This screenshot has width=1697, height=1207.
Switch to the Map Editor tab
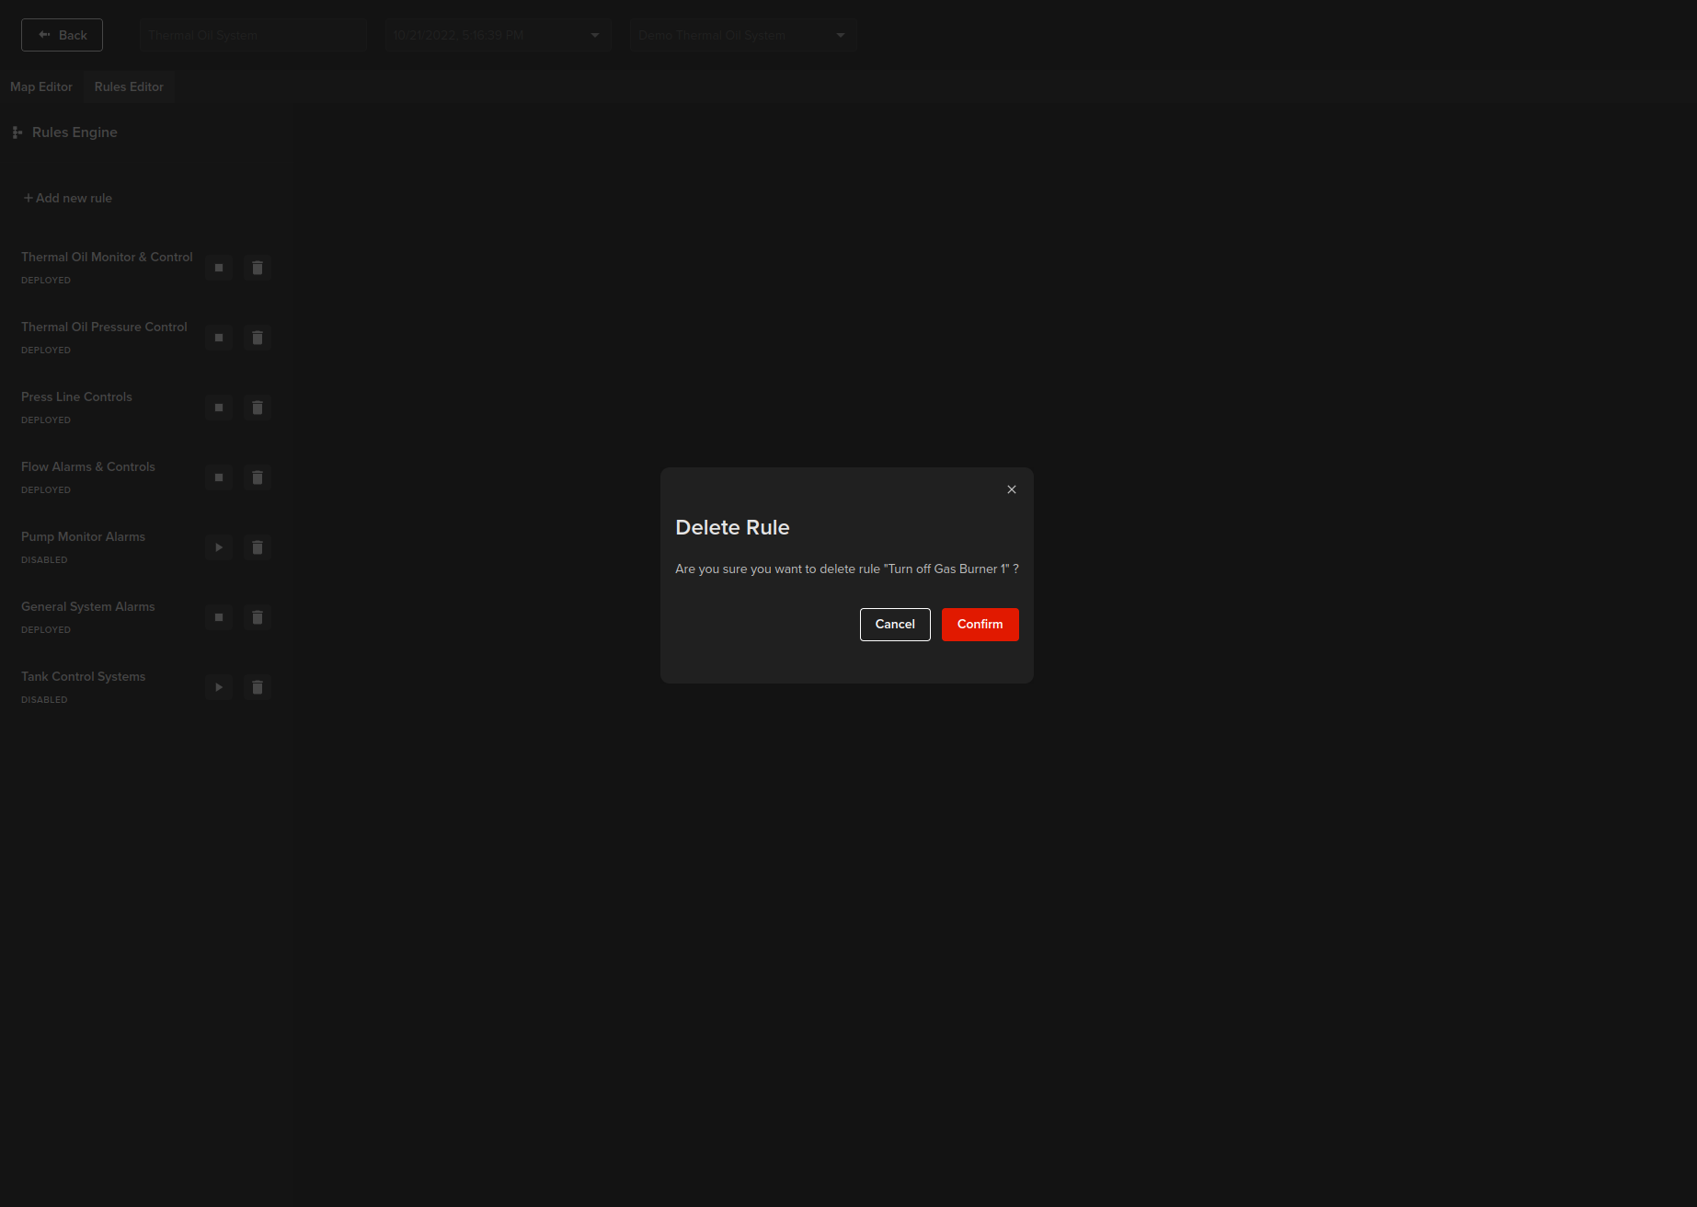pyautogui.click(x=41, y=86)
